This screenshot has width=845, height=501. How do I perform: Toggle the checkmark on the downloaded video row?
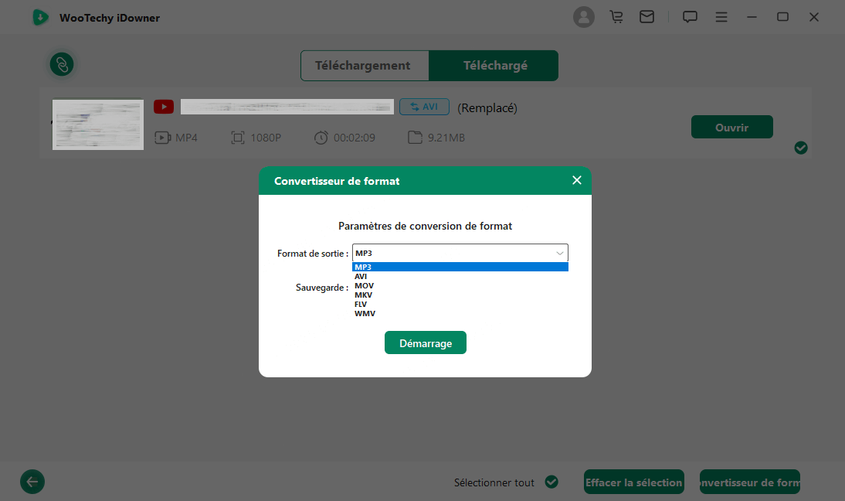coord(801,148)
